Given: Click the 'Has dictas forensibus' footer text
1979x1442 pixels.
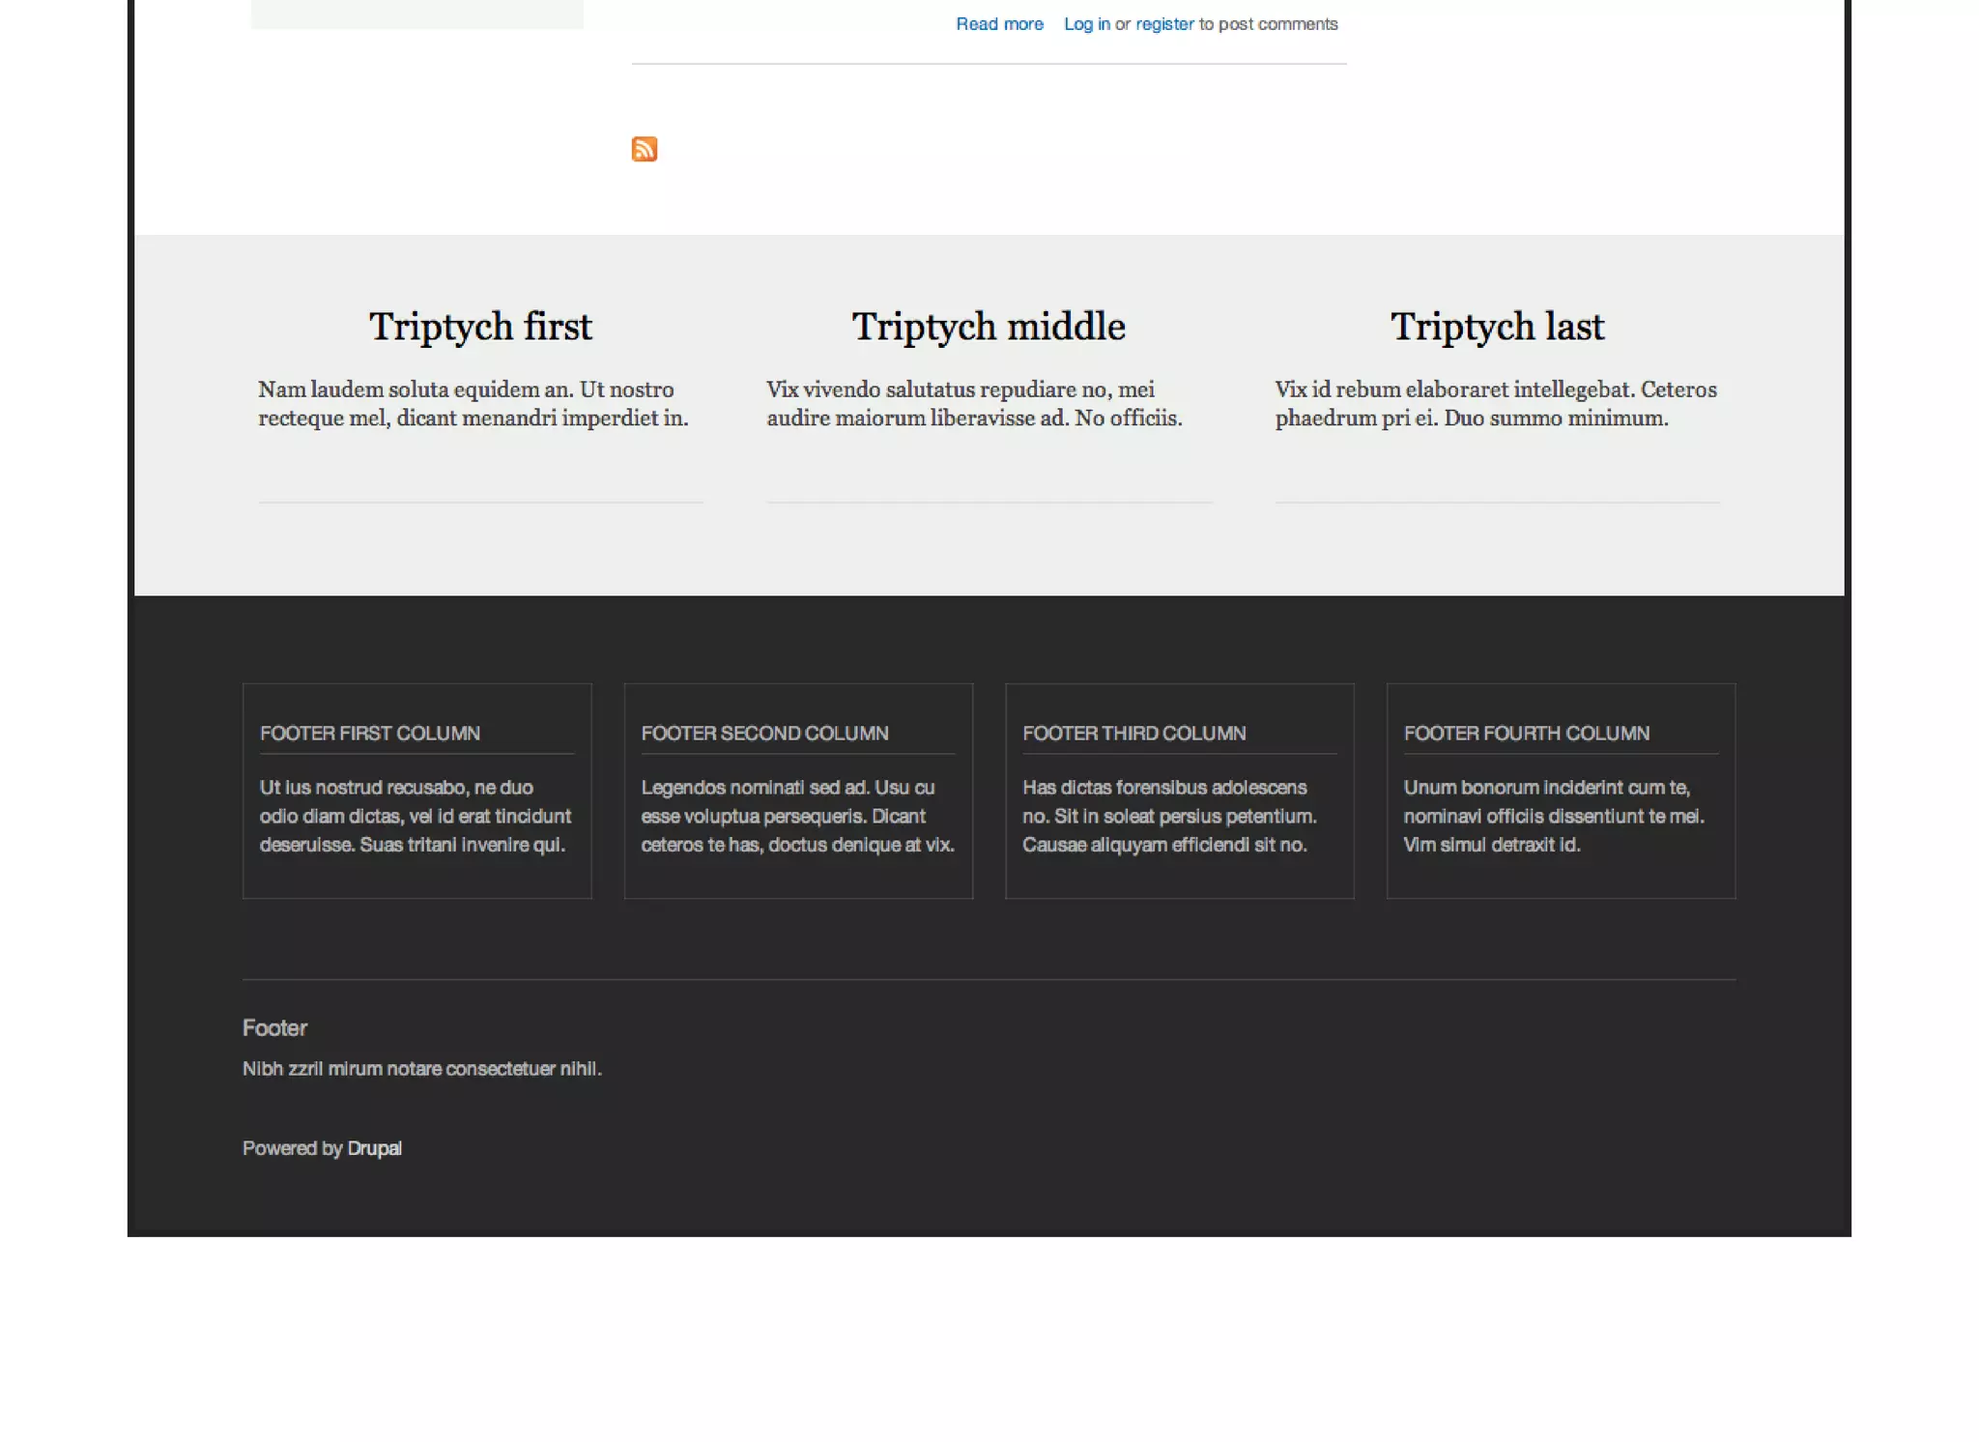Looking at the screenshot, I should (1169, 816).
